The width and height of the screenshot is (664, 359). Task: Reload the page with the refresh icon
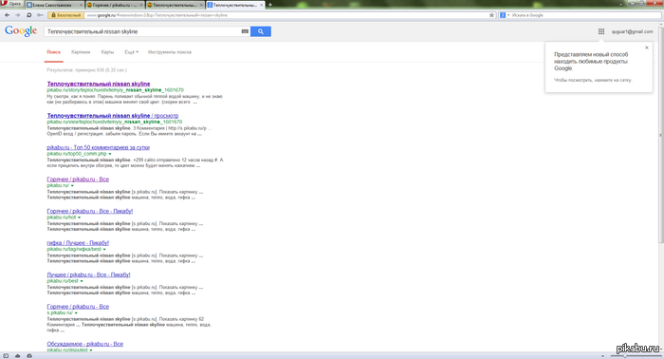coord(28,15)
